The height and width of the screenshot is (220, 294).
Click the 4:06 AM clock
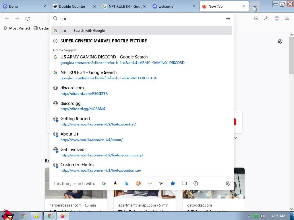[x=278, y=216]
